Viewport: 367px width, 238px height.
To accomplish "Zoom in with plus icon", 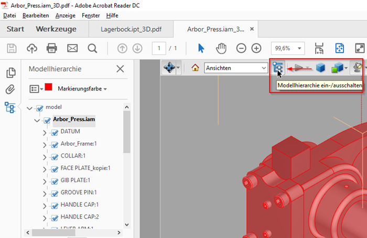I will 256,48.
